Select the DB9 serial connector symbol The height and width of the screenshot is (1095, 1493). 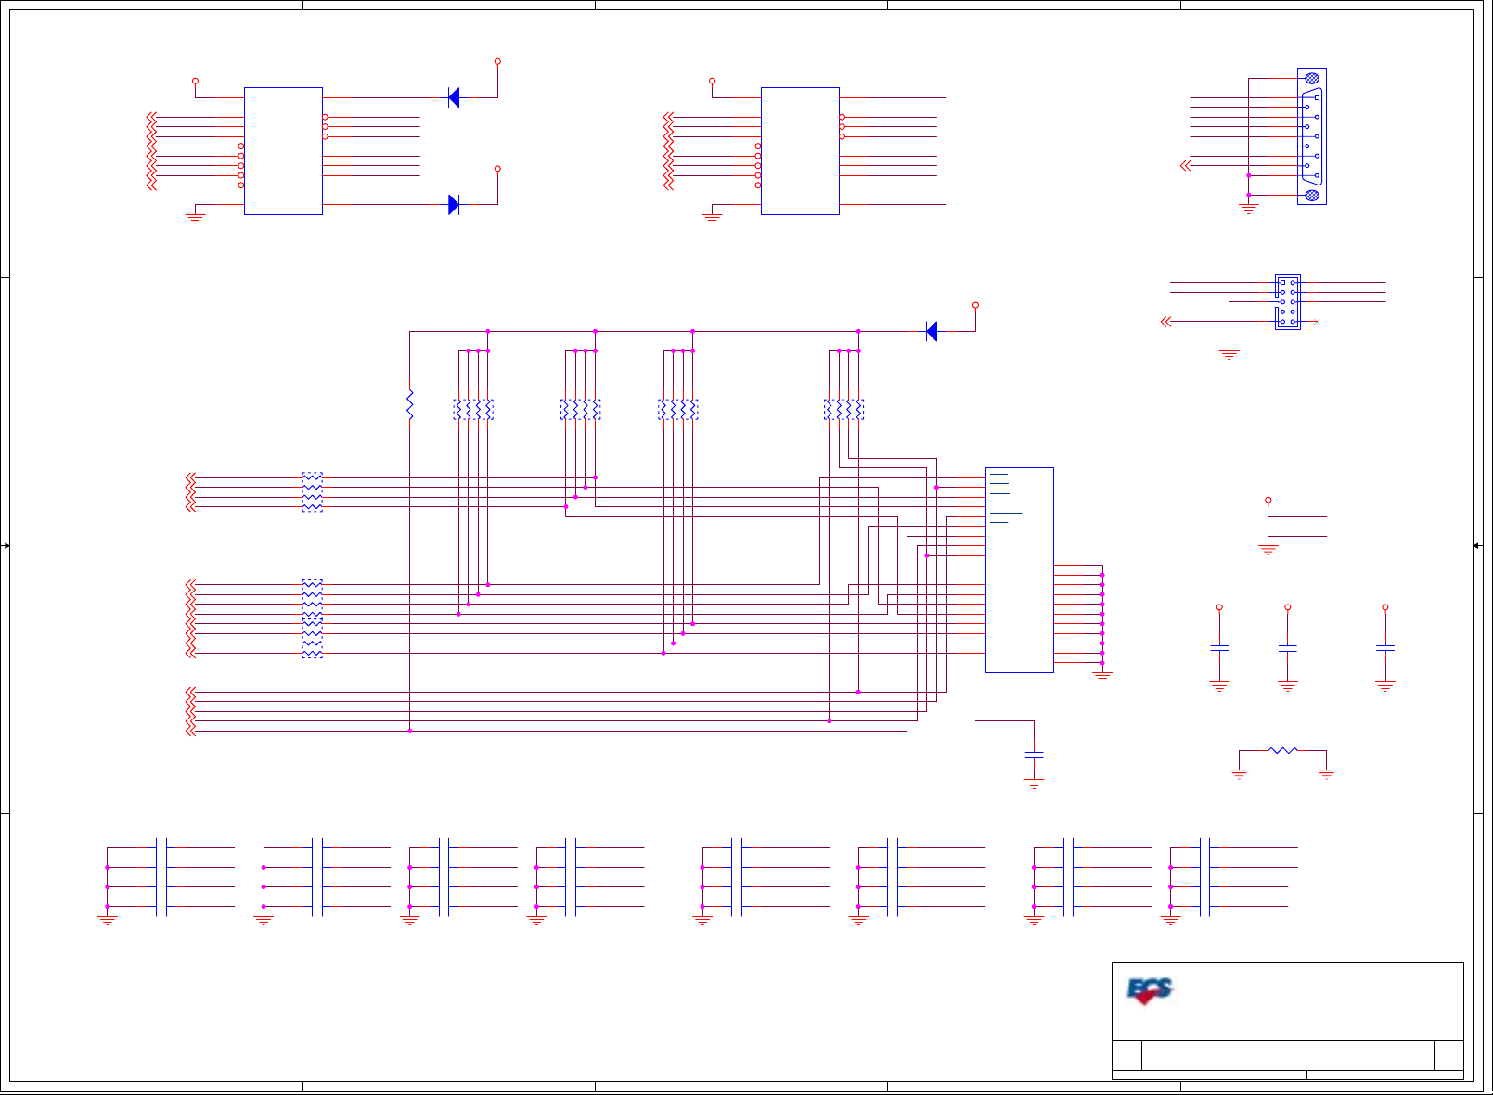[x=1312, y=136]
